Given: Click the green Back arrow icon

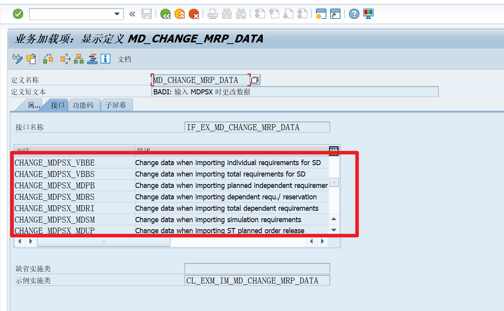Looking at the screenshot, I should pos(166,14).
